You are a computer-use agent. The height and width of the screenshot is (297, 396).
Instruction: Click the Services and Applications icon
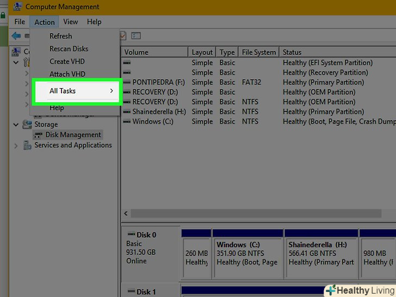tap(27, 145)
